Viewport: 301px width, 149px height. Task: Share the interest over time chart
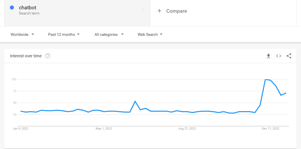click(x=289, y=56)
